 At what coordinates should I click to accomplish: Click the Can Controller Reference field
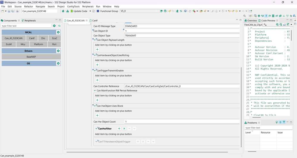pyautogui.click(x=182, y=86)
